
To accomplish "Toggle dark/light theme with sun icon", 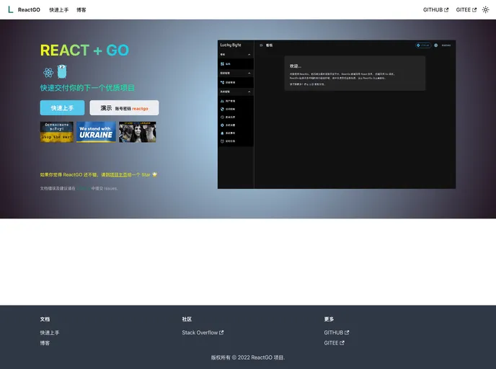I will click(486, 10).
